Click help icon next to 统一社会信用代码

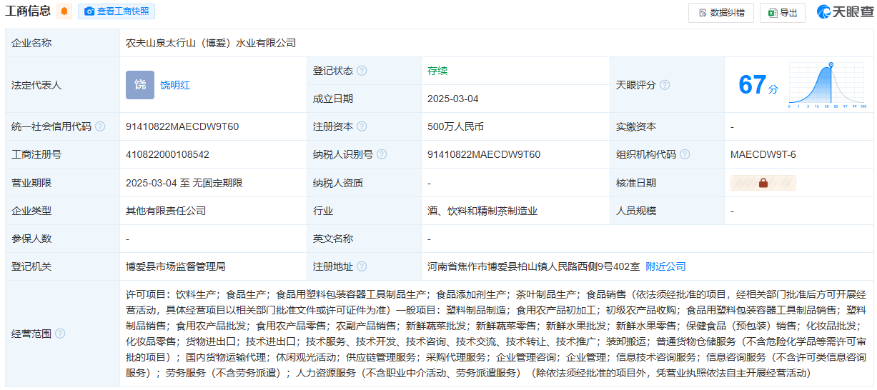(x=100, y=126)
